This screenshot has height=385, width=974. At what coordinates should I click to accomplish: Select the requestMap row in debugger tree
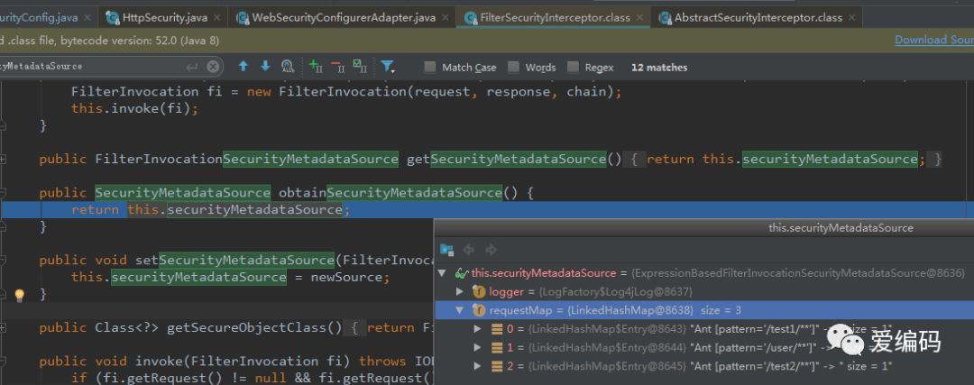click(703, 310)
